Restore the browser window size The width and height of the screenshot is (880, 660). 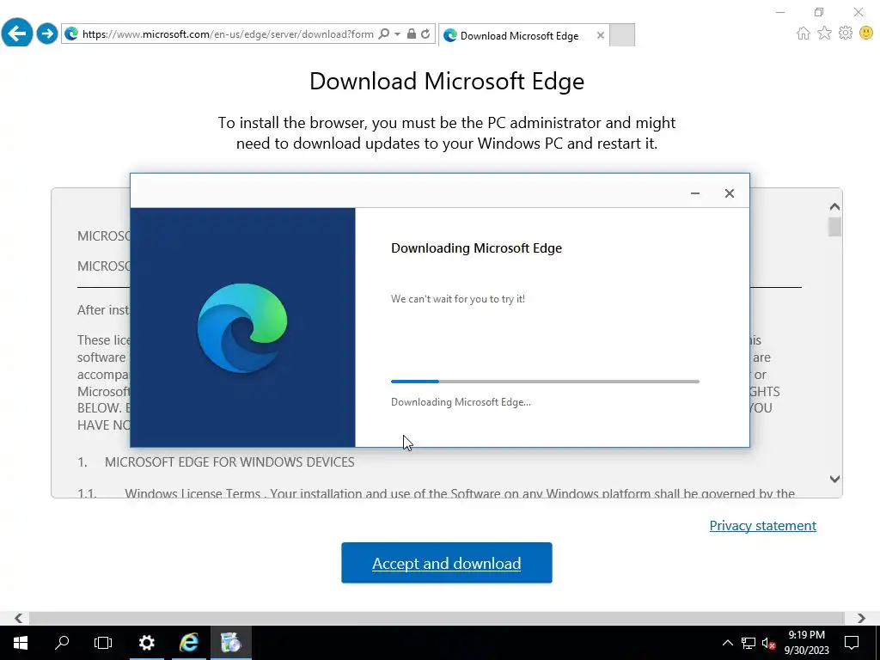click(x=819, y=12)
